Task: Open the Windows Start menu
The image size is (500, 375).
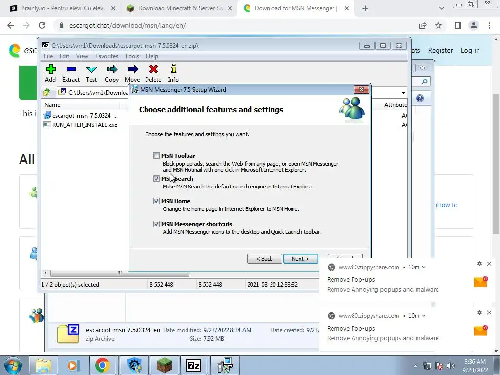Action: pos(13,365)
